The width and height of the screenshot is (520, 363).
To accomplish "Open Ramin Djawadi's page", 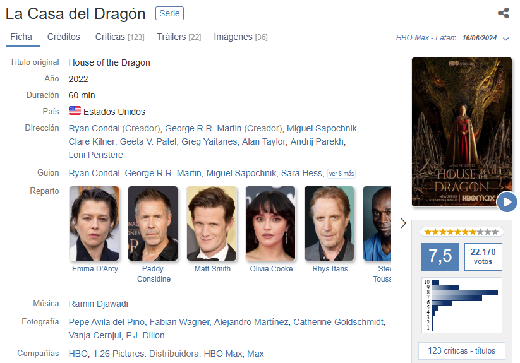I will coord(98,304).
